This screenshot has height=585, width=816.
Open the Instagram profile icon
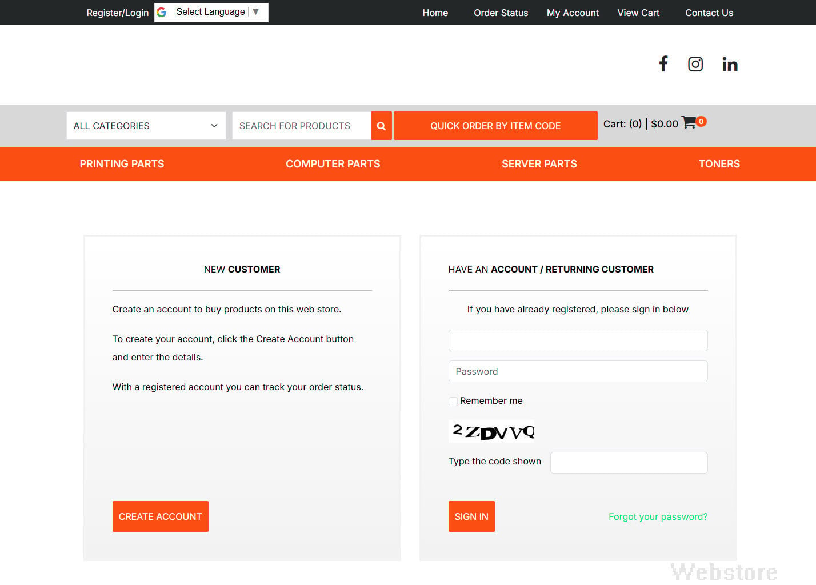tap(695, 64)
